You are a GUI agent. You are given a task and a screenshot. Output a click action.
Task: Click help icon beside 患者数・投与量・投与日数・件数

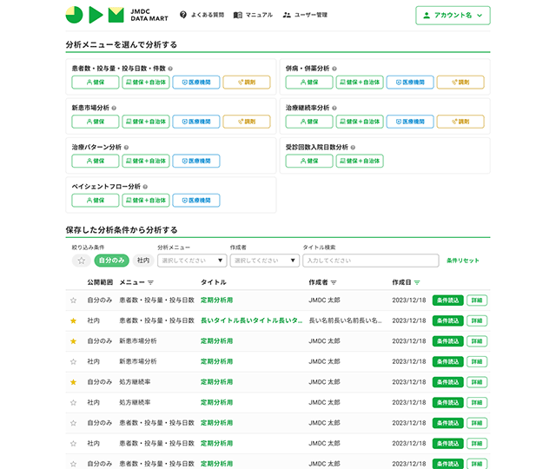tap(170, 68)
